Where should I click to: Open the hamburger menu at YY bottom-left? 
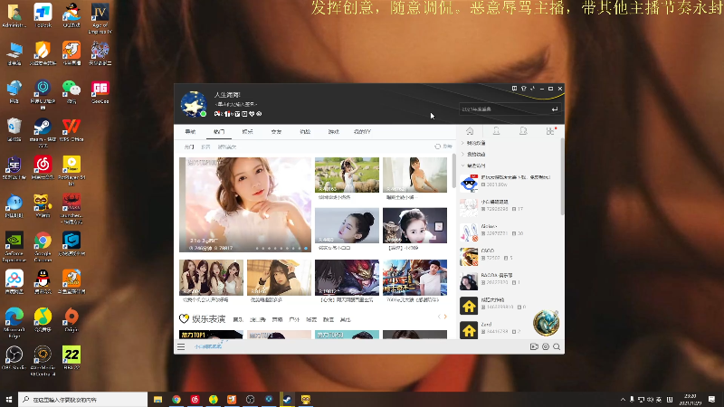pos(181,346)
